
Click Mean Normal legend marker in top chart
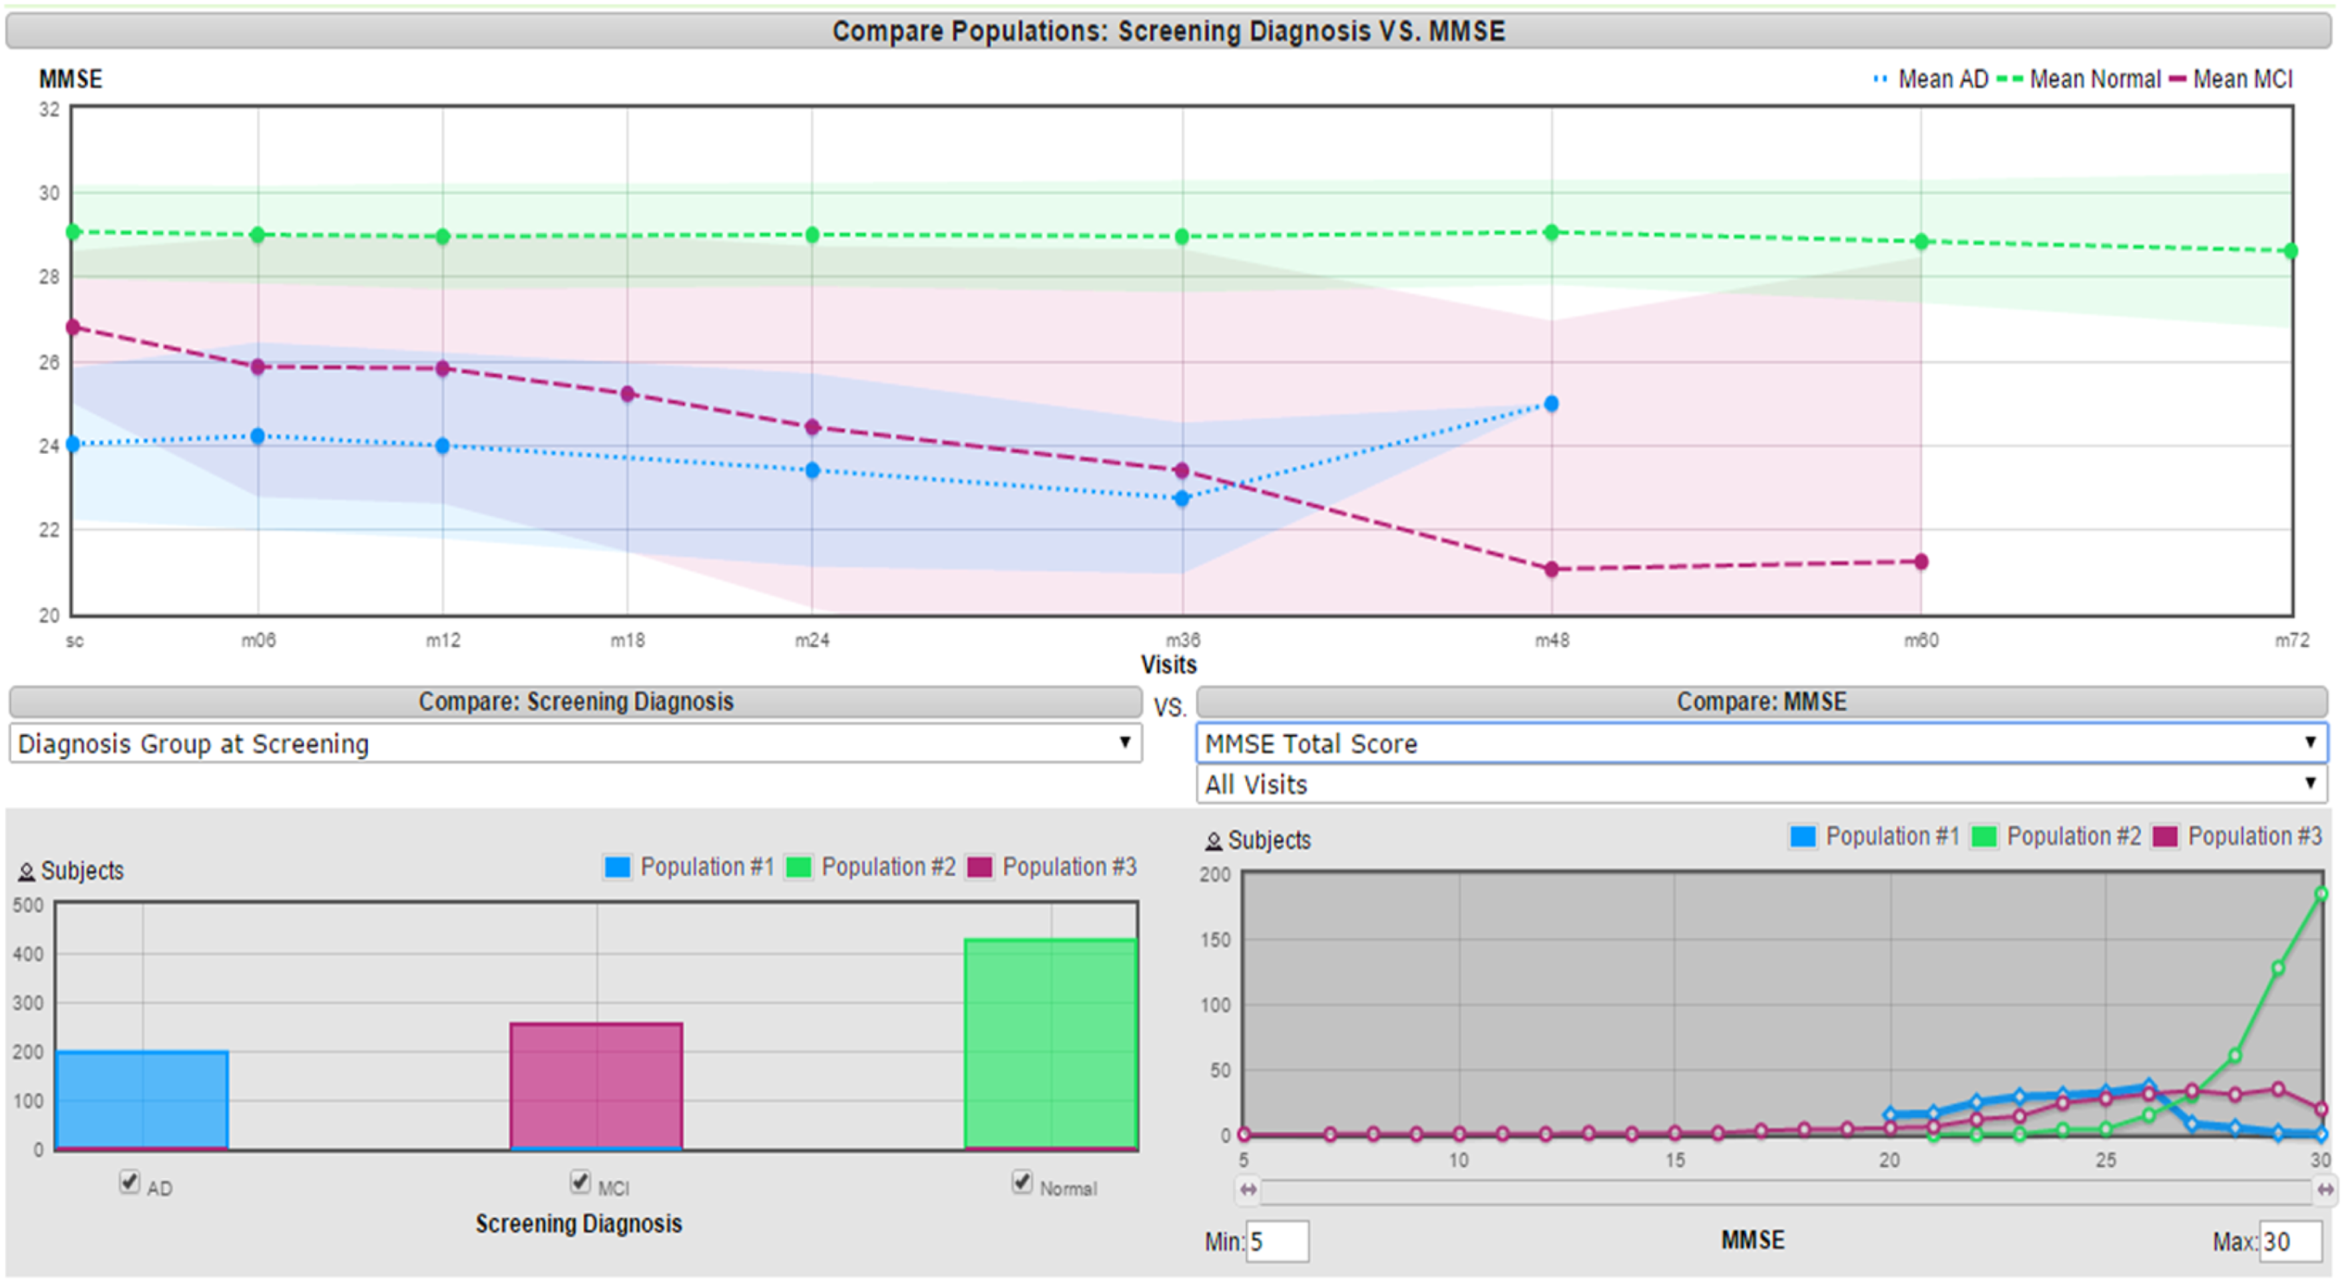click(x=2010, y=79)
